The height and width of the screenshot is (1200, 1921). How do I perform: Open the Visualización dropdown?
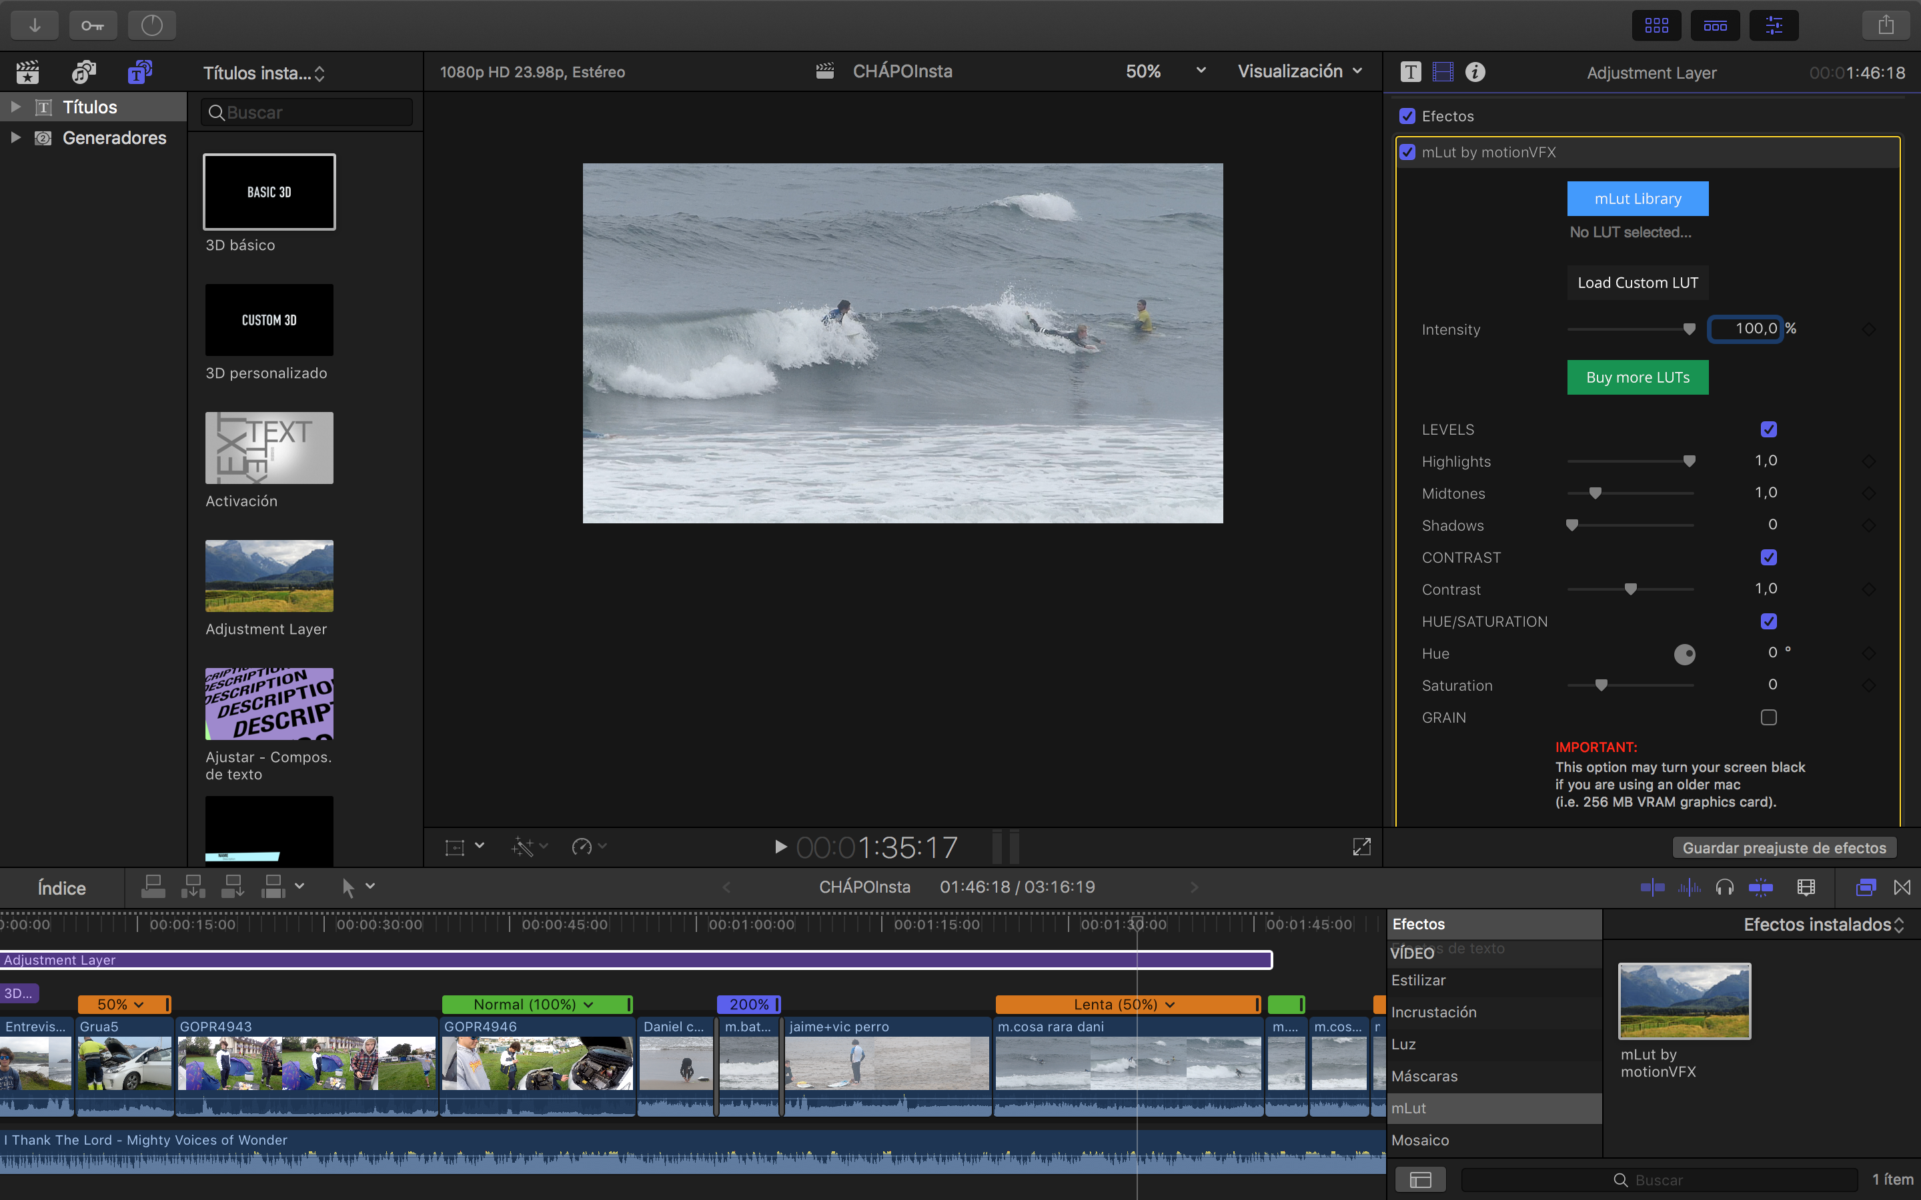click(1300, 71)
